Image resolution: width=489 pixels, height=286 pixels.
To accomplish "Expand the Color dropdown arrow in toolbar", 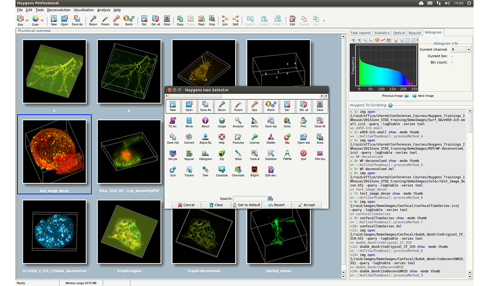I will (42, 21).
